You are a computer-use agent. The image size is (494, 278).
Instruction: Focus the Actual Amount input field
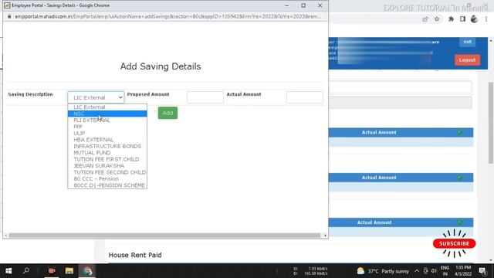pos(305,97)
